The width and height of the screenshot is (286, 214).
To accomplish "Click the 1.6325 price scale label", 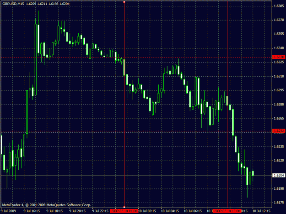I will (279, 62).
